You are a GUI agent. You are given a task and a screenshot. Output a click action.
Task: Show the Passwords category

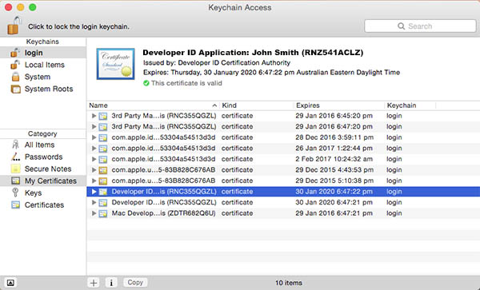(43, 157)
